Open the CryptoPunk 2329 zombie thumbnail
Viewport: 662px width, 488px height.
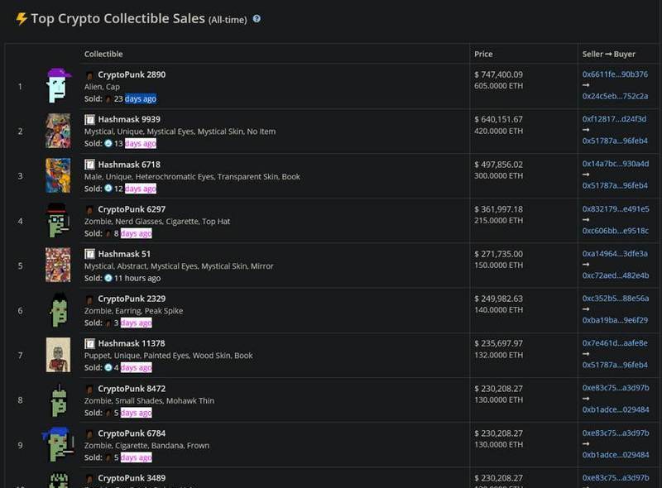pyautogui.click(x=58, y=310)
